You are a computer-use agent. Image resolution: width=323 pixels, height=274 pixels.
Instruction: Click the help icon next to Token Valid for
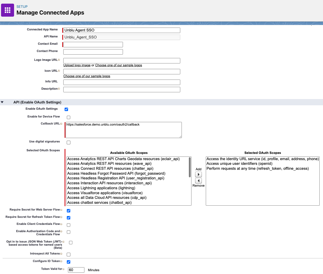pos(64,269)
